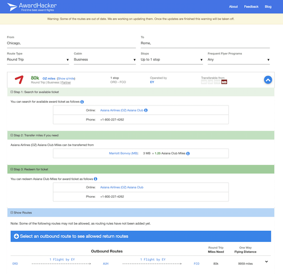This screenshot has height=274, width=283.
Task: Click the To field containing Rome
Action: point(205,43)
